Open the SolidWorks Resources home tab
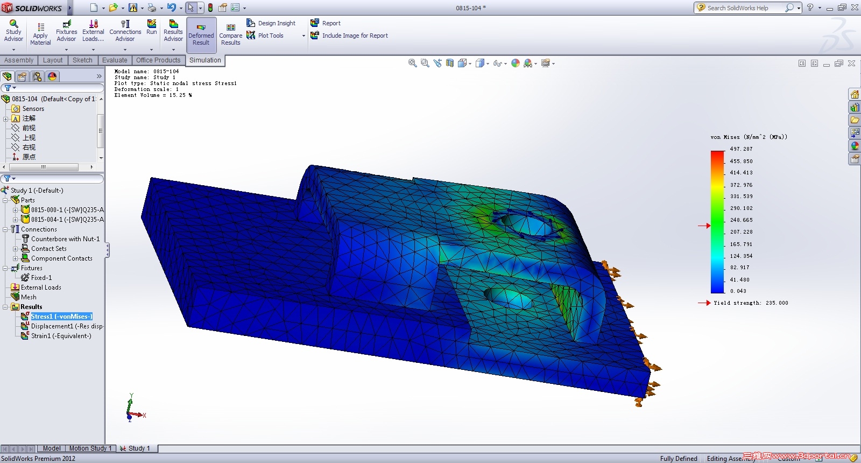This screenshot has height=463, width=861. (855, 94)
